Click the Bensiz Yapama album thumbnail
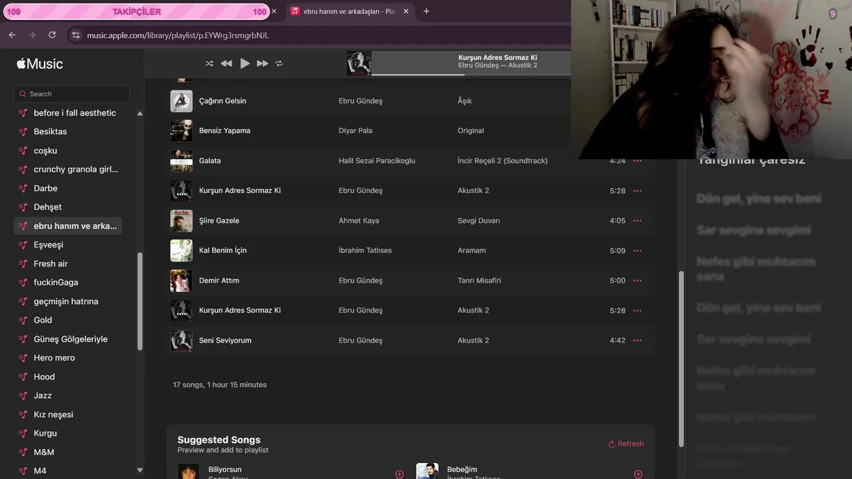This screenshot has width=852, height=479. point(181,131)
